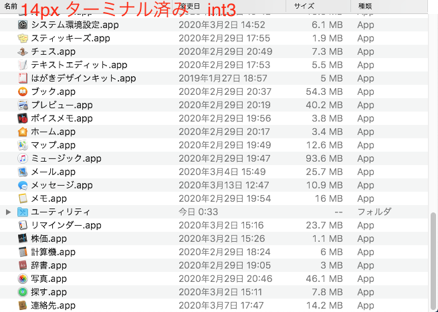Click the リマインダー.app icon
The width and height of the screenshot is (438, 312).
pyautogui.click(x=23, y=225)
